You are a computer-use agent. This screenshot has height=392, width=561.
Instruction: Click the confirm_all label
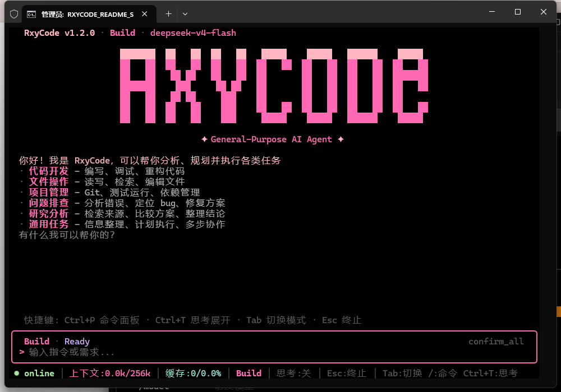pyautogui.click(x=496, y=342)
